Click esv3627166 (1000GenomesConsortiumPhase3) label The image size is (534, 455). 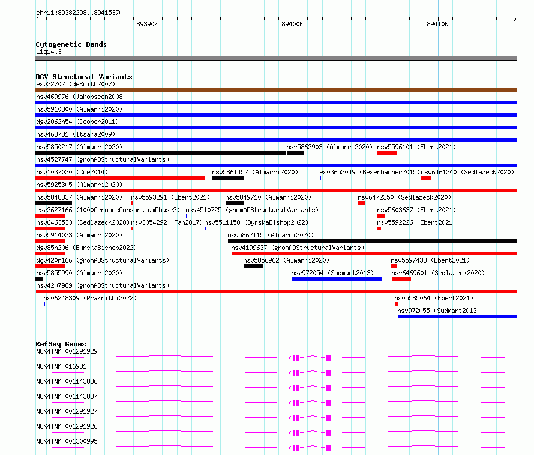point(108,210)
